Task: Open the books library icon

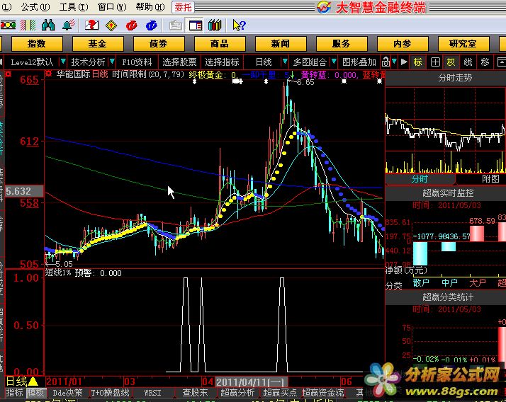Action: click(x=215, y=25)
